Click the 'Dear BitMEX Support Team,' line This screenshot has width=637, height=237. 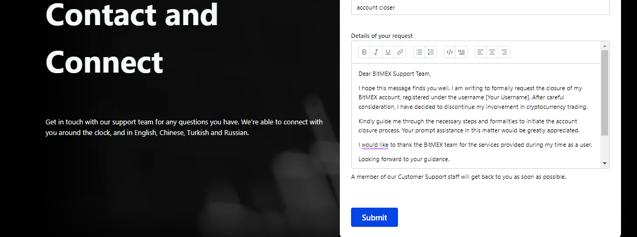394,74
